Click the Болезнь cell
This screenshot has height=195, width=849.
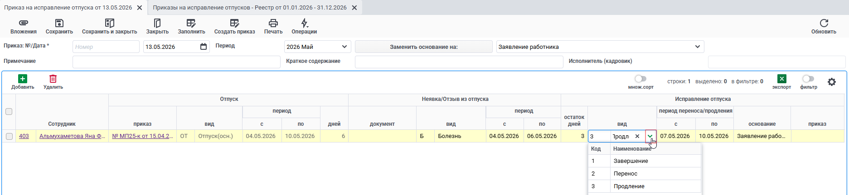[460, 136]
